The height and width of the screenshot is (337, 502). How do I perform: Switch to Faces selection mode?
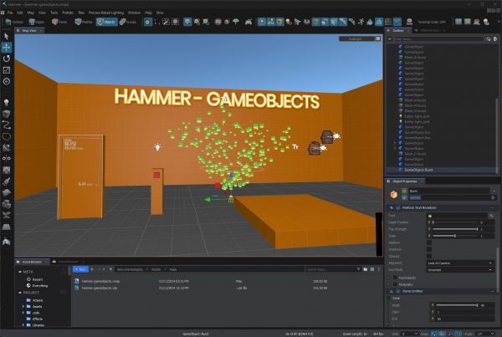pyautogui.click(x=59, y=22)
